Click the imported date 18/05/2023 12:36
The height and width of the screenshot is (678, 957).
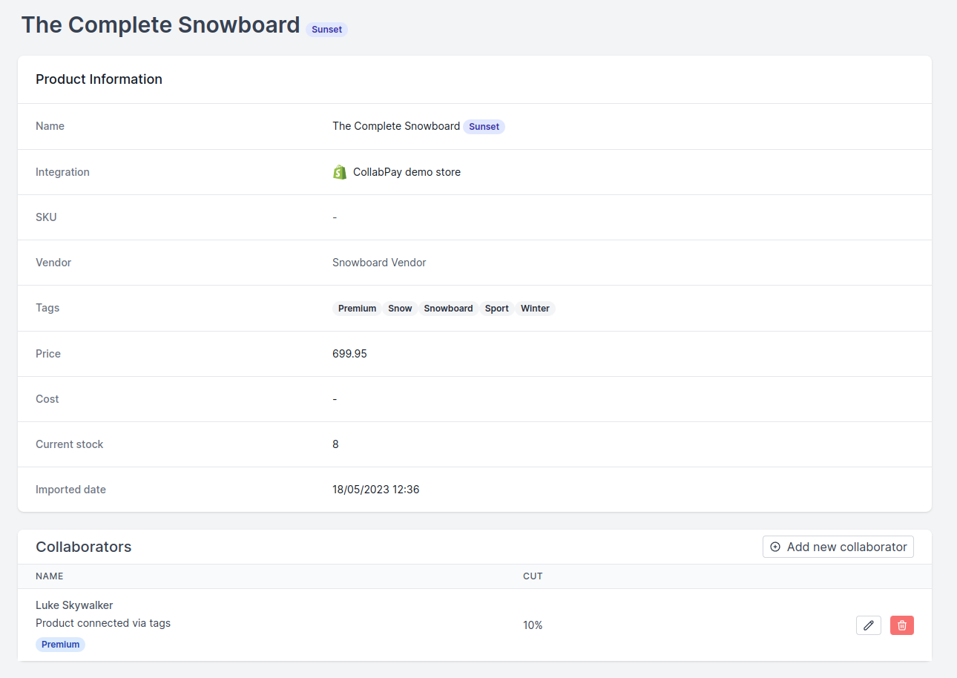pyautogui.click(x=375, y=490)
